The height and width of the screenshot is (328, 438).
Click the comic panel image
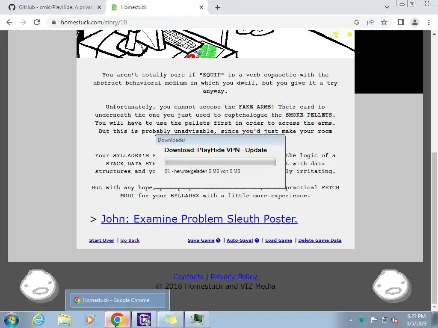pyautogui.click(x=216, y=44)
